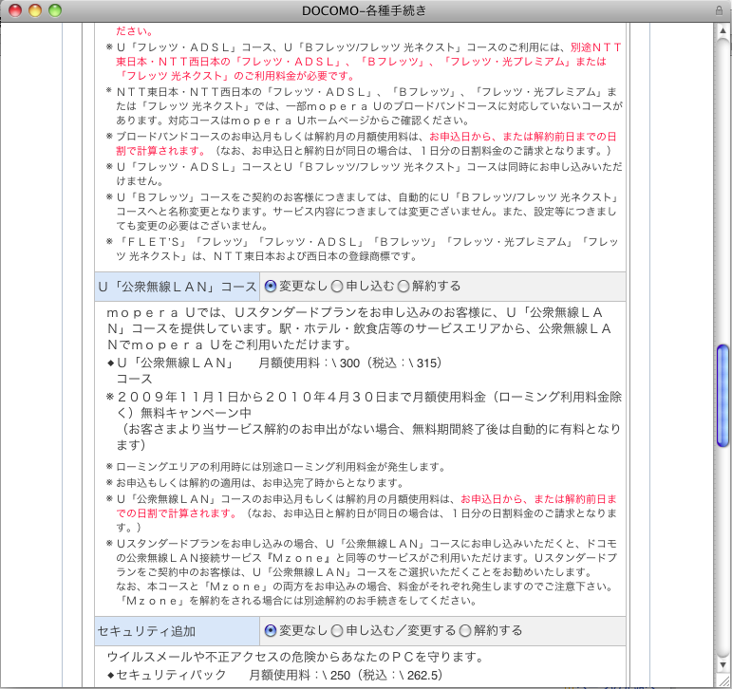This screenshot has height=689, width=732.
Task: Click the DOCOMO-各種手続き window title
Action: point(365,10)
